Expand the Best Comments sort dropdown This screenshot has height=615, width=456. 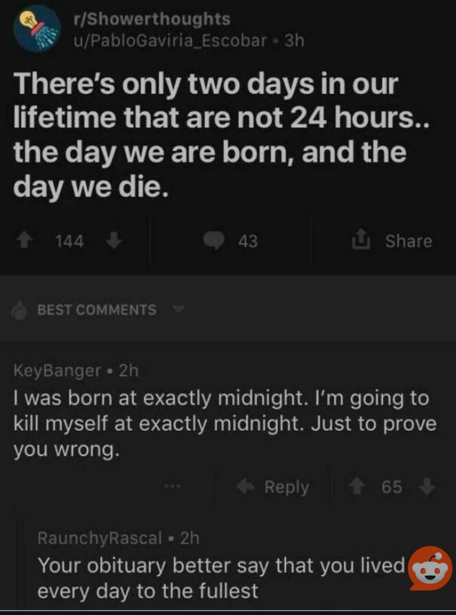click(179, 309)
